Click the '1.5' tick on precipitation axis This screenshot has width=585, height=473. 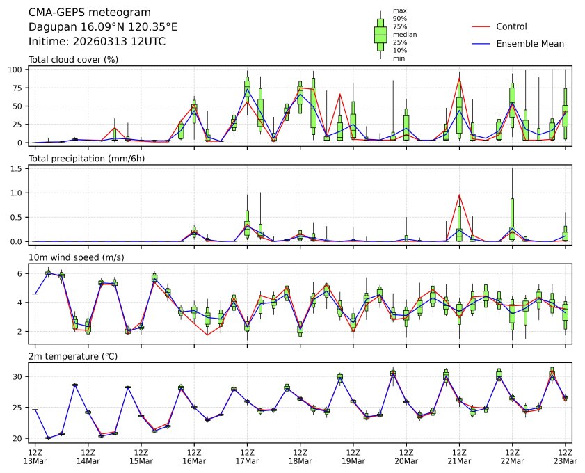[19, 168]
